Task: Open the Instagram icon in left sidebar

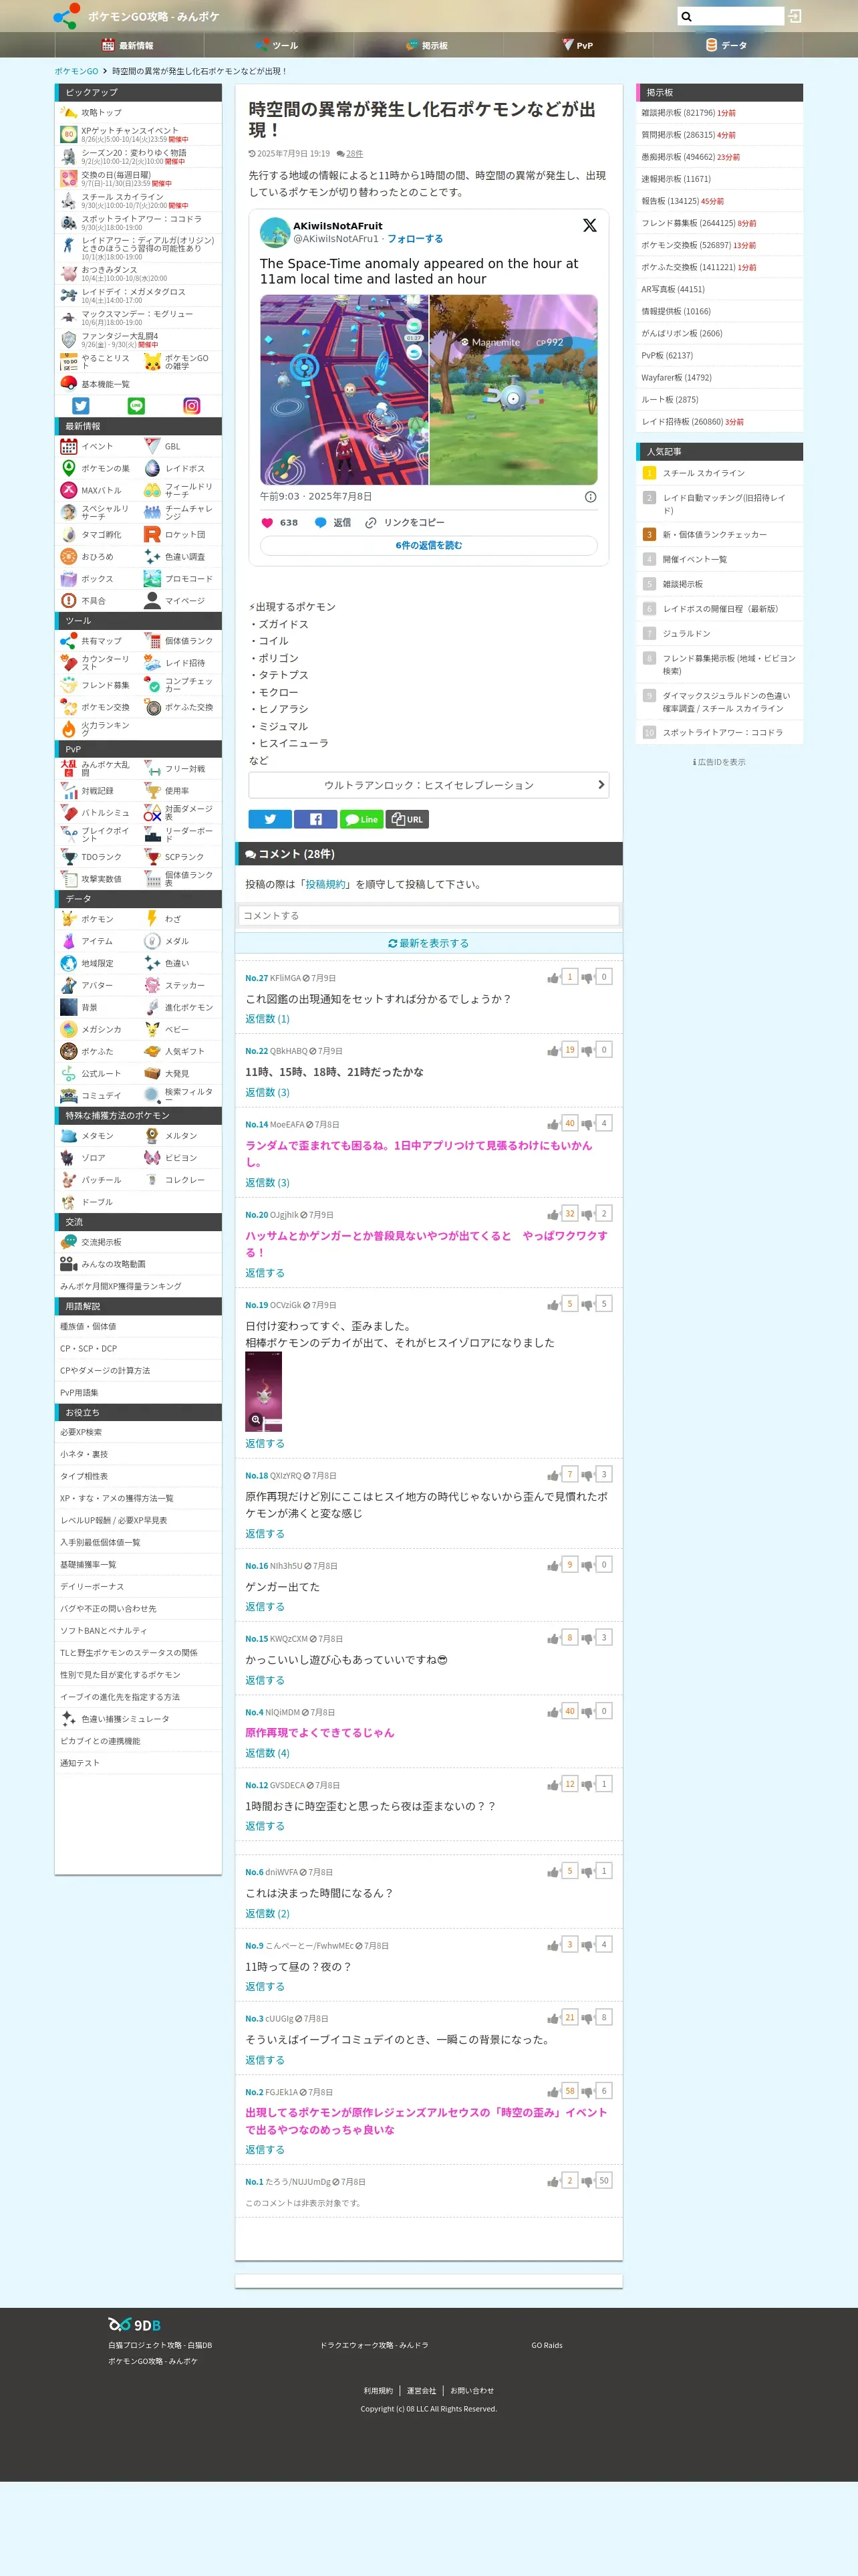Action: (192, 406)
